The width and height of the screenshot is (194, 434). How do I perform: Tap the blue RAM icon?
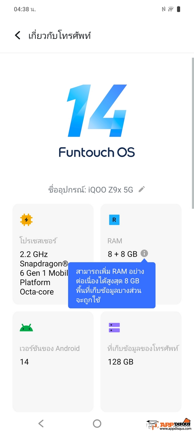click(x=114, y=220)
